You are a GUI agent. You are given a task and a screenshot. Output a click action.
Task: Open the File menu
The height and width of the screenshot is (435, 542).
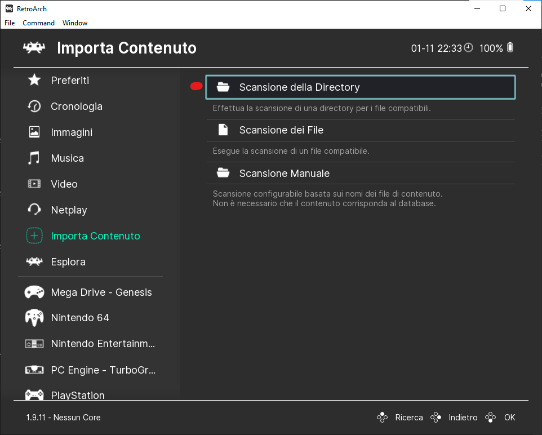10,23
